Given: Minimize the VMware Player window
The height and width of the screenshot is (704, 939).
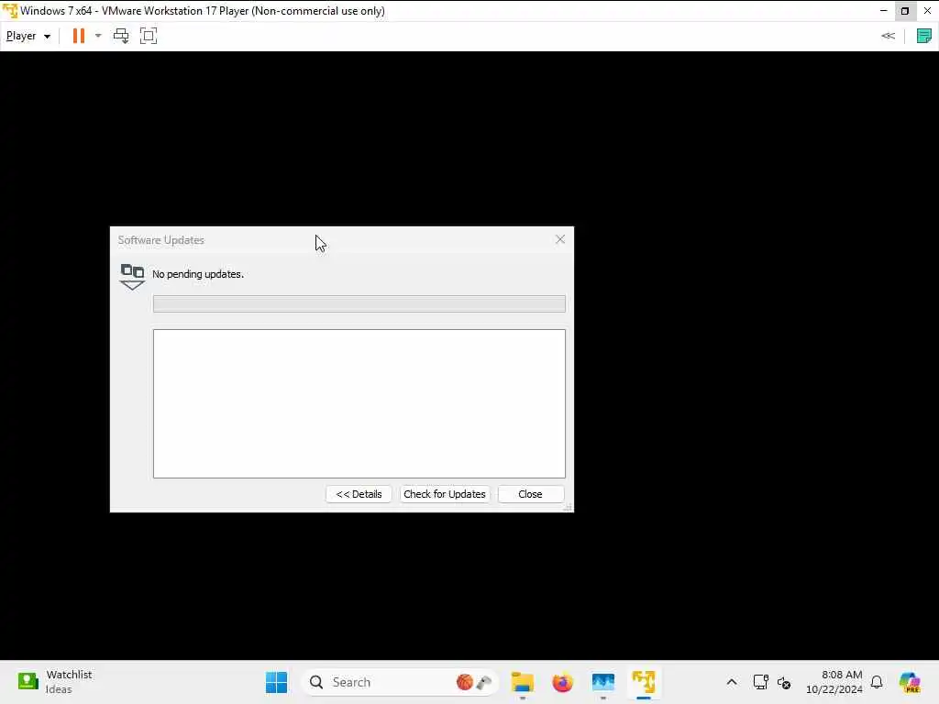Looking at the screenshot, I should pos(883,11).
